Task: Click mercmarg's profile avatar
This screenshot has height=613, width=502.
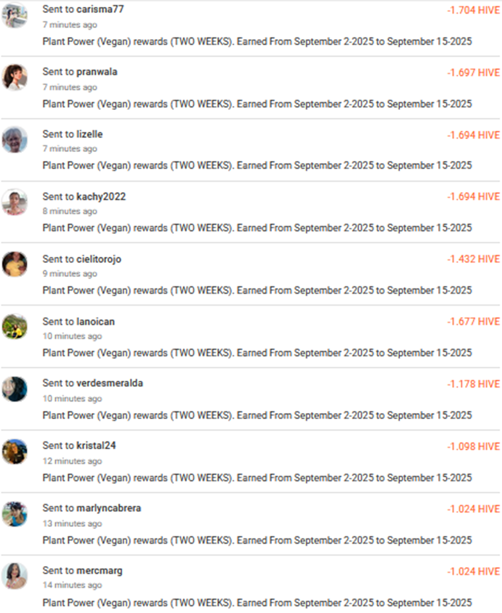Action: click(x=15, y=576)
